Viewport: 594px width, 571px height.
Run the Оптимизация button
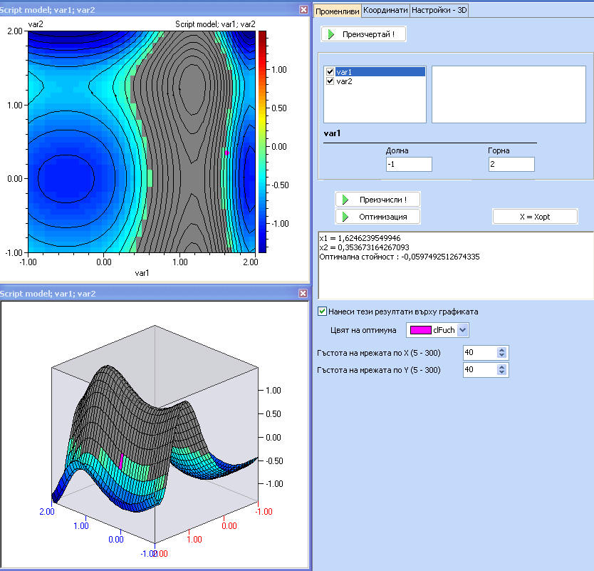pyautogui.click(x=377, y=216)
